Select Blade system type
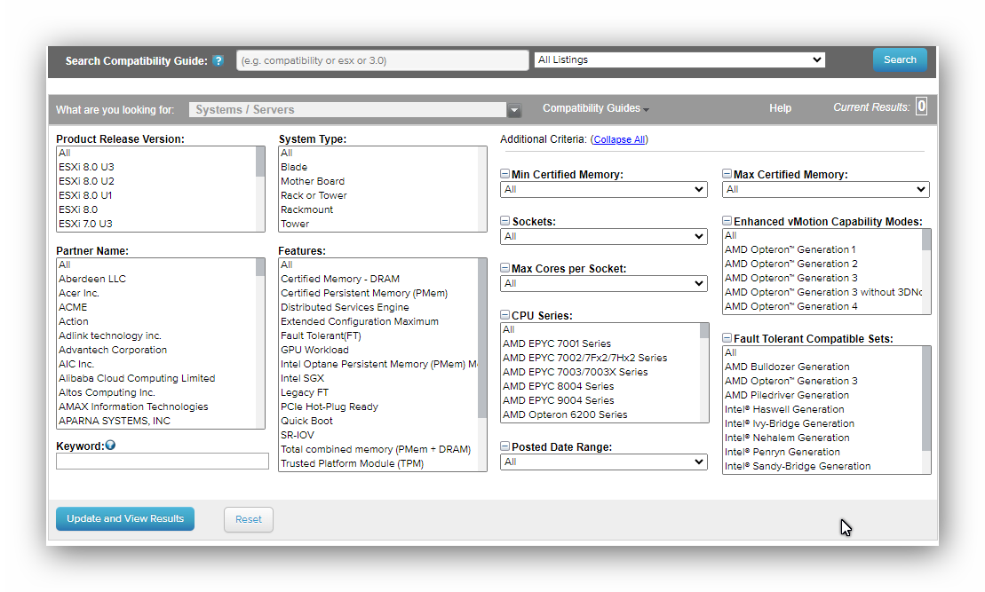Viewport: 985px width, 592px height. click(294, 167)
